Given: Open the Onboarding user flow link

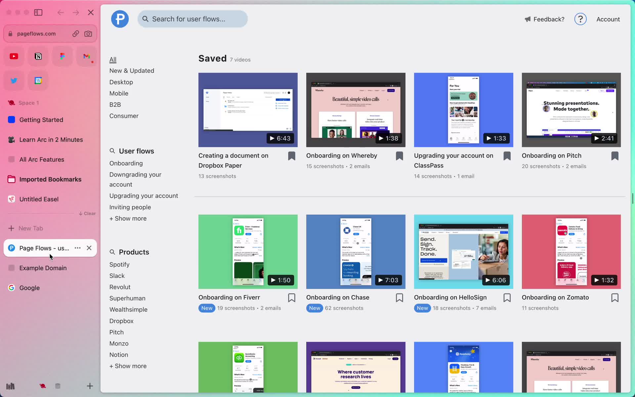Looking at the screenshot, I should pyautogui.click(x=126, y=163).
